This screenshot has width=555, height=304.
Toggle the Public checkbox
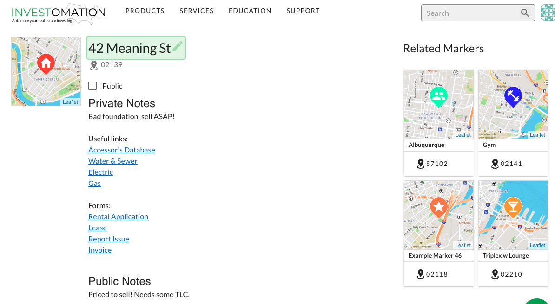(92, 86)
